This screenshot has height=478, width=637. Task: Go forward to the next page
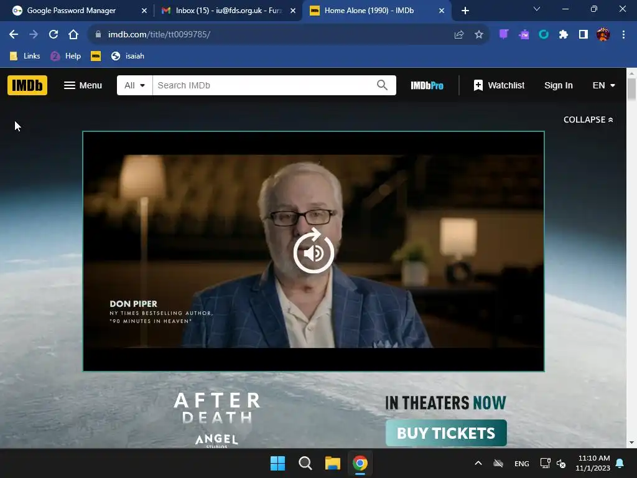click(34, 35)
